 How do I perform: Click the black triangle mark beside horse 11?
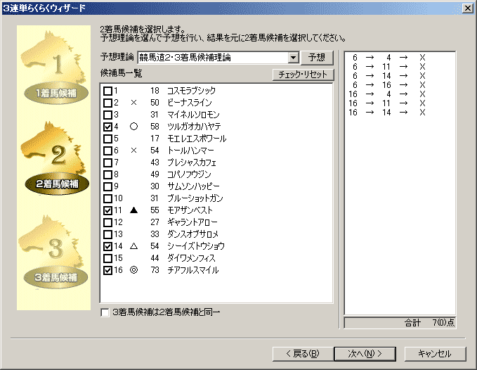pos(133,210)
